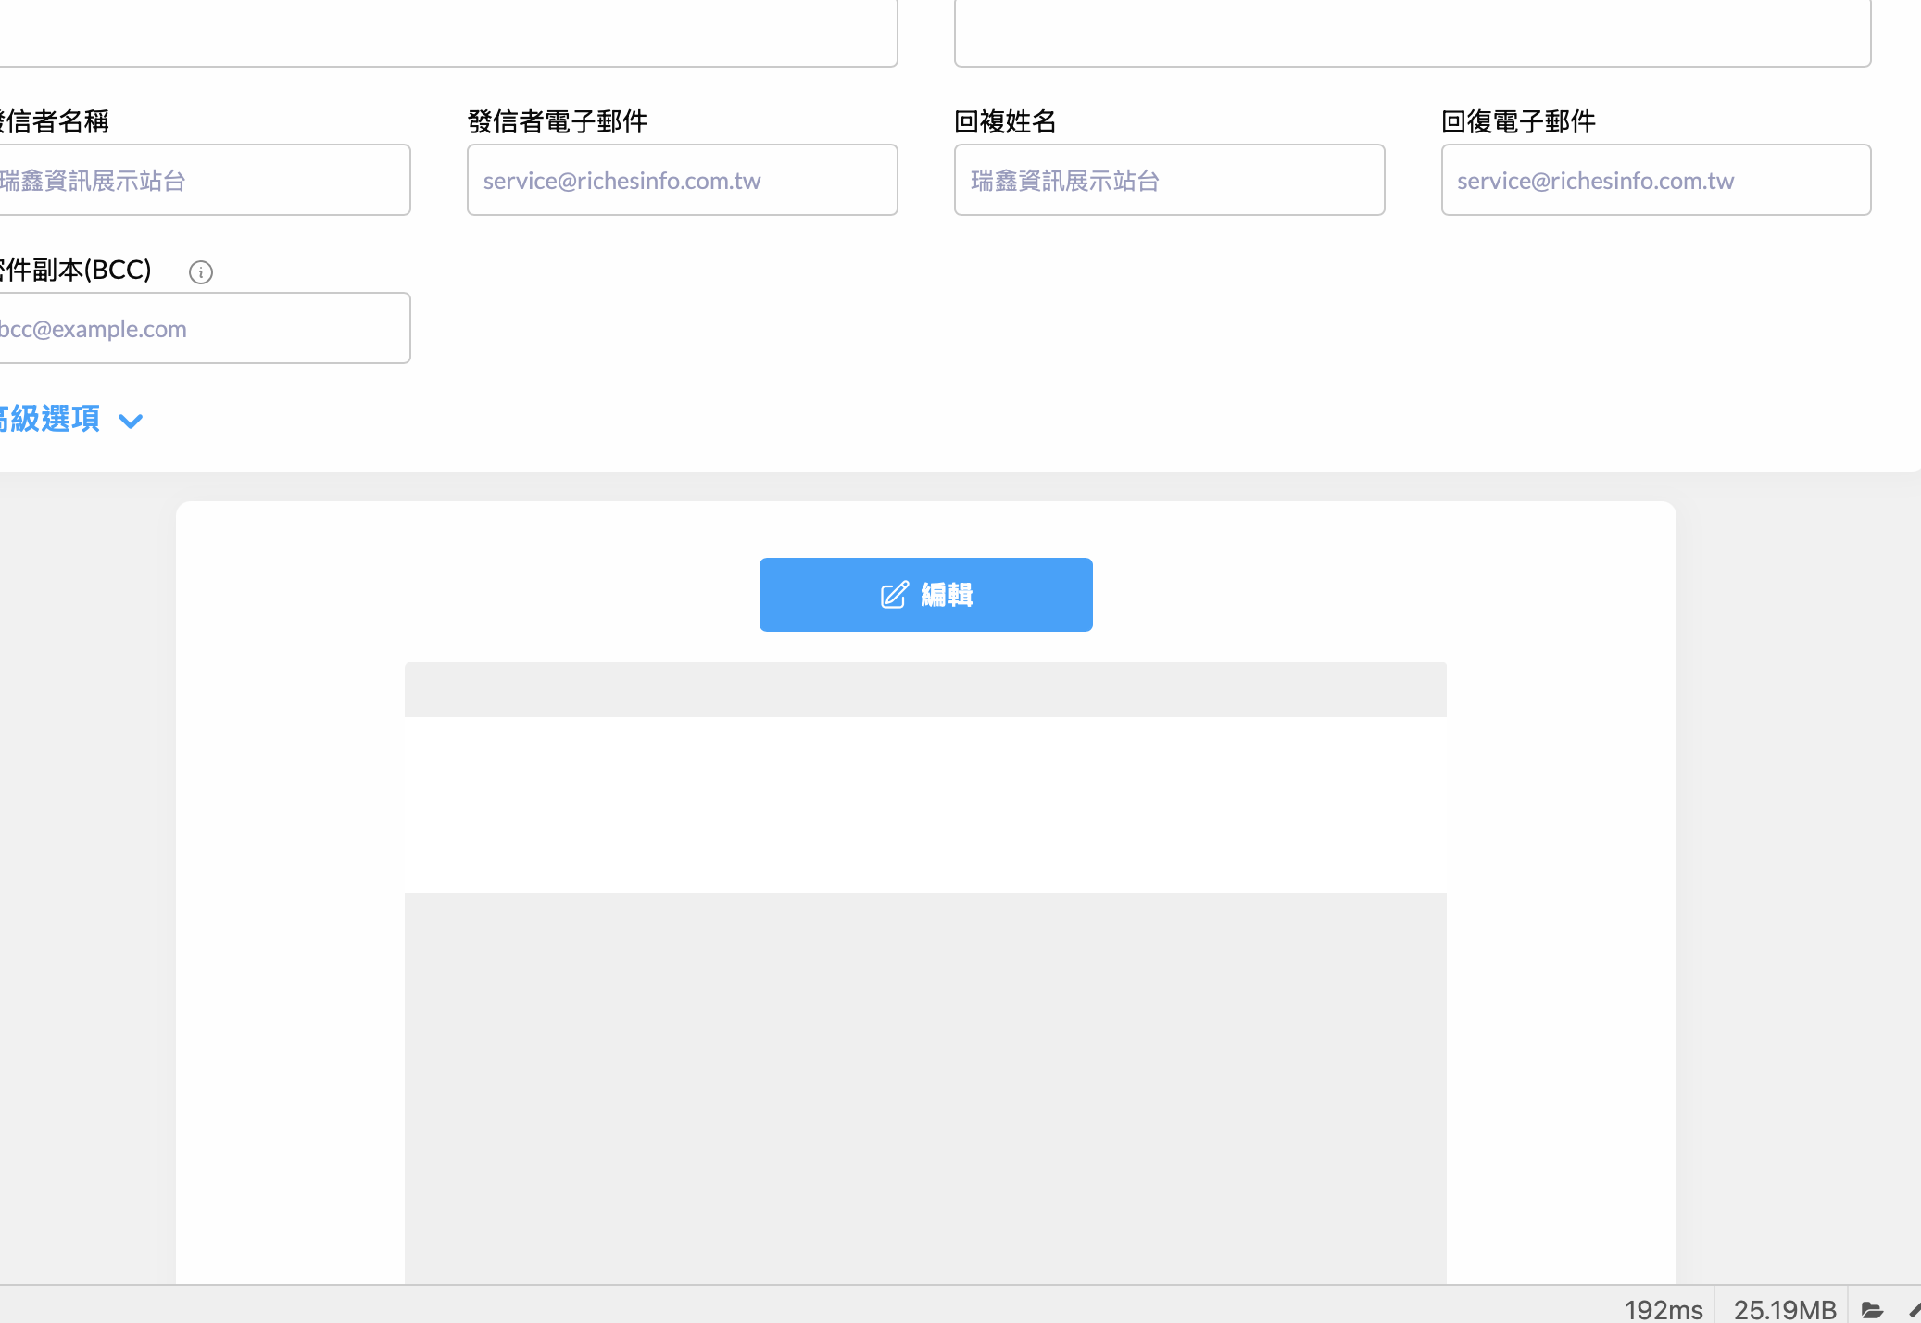
Task: Click the BCC info icon
Action: (200, 271)
